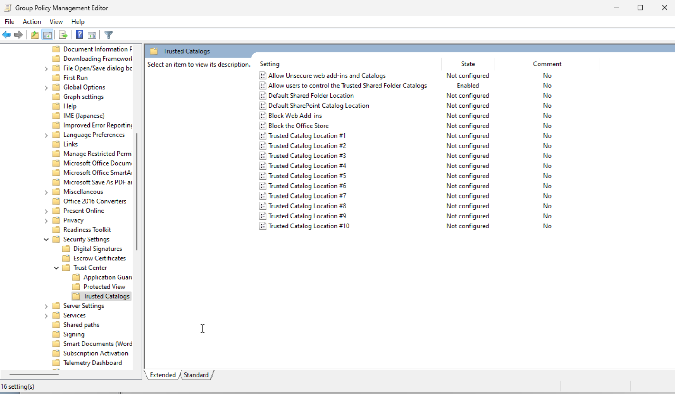This screenshot has height=394, width=675.
Task: Select the Application Guard tree item
Action: (108, 277)
